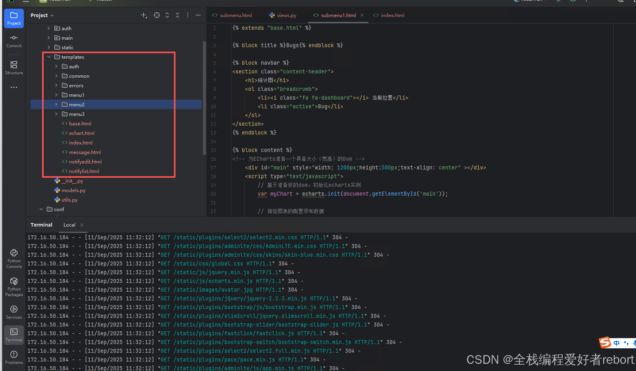Viewport: 636px width, 371px height.
Task: Collapse the templates folder
Action: coord(49,57)
